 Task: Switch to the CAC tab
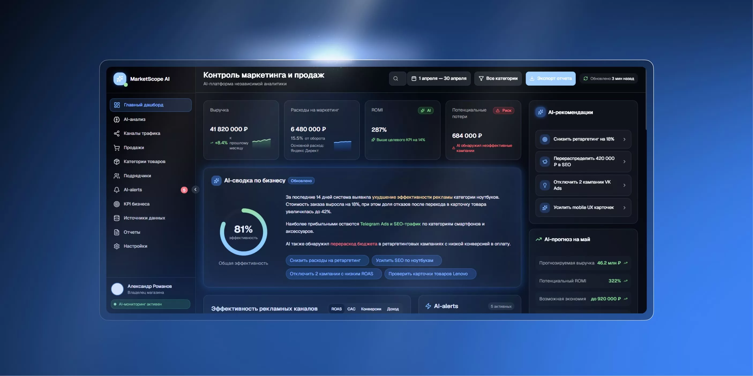point(351,309)
